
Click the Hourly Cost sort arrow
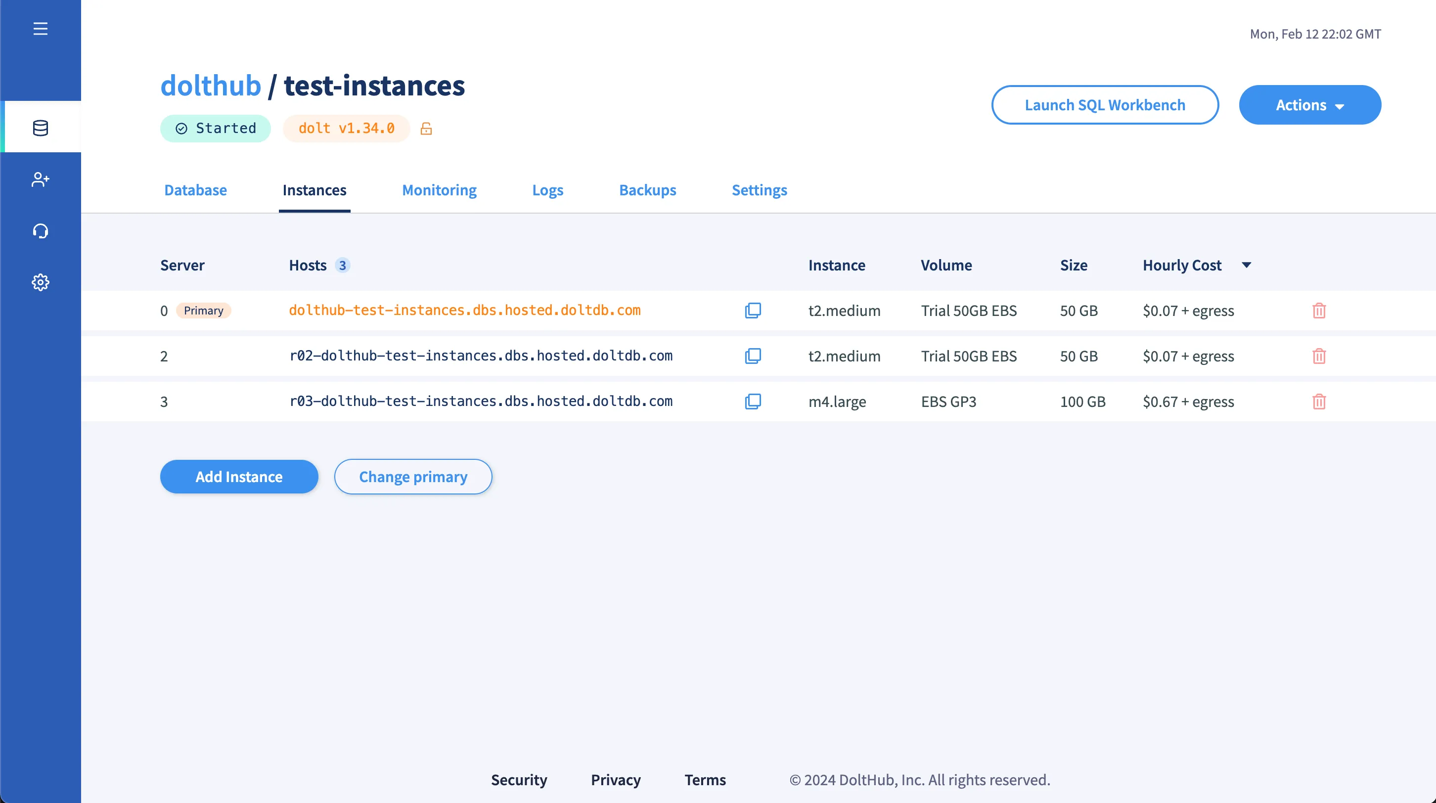1247,265
